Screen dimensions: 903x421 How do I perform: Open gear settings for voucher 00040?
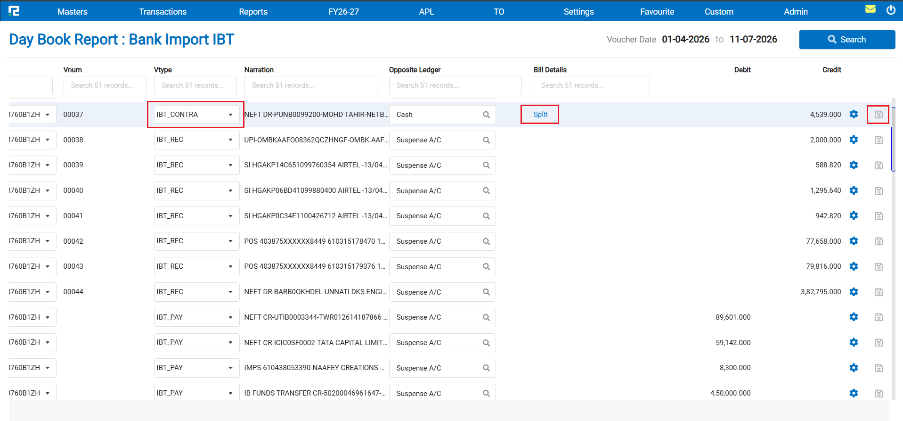click(854, 190)
